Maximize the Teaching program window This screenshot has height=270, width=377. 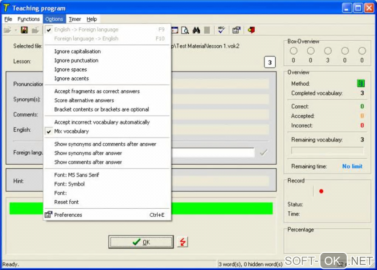click(358, 8)
